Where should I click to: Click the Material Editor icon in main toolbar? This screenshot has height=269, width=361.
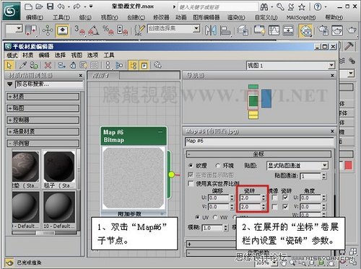[x=305, y=31]
